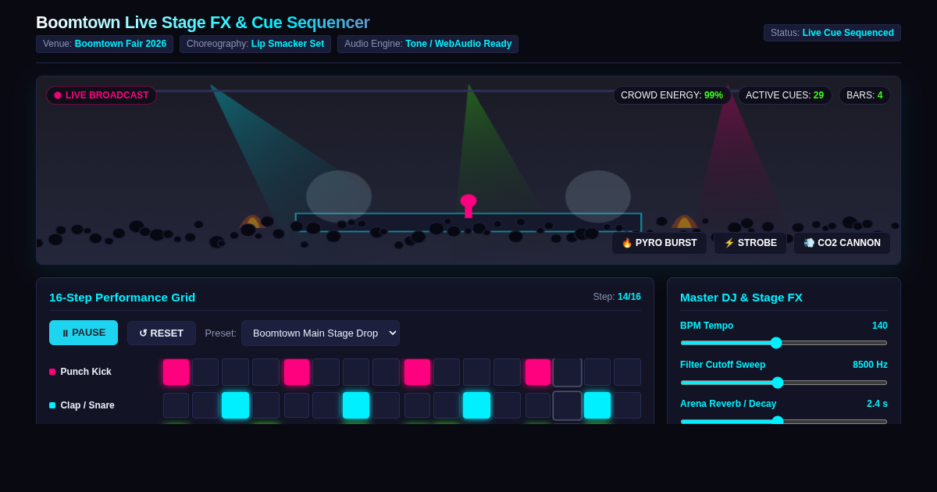The height and width of the screenshot is (492, 937).
Task: Toggle Clap / Snare step 7
Action: pos(356,405)
